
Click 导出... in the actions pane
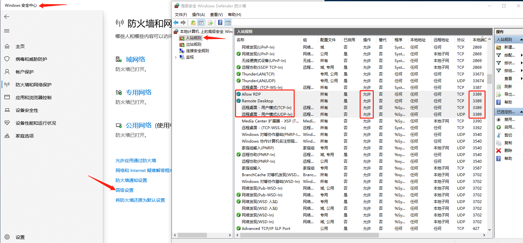tap(509, 94)
